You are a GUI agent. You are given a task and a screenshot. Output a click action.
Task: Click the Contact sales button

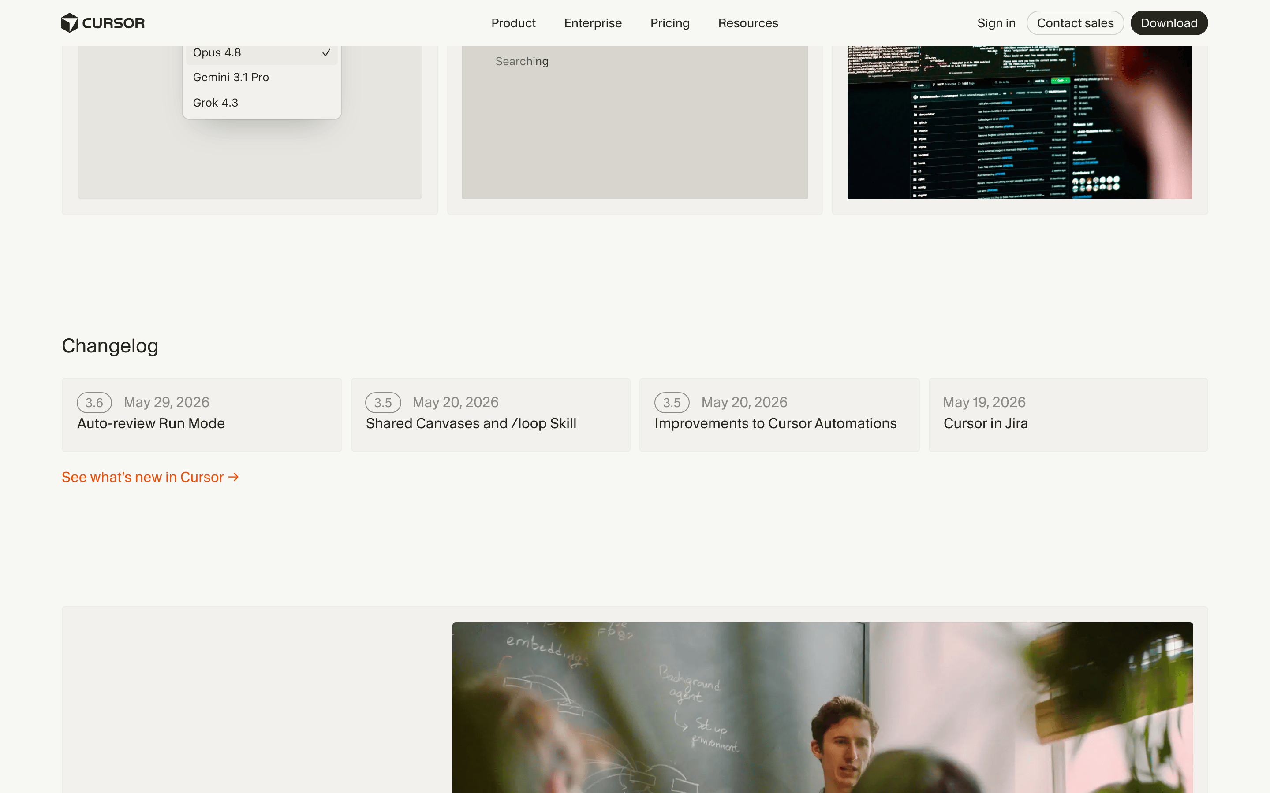(x=1075, y=23)
